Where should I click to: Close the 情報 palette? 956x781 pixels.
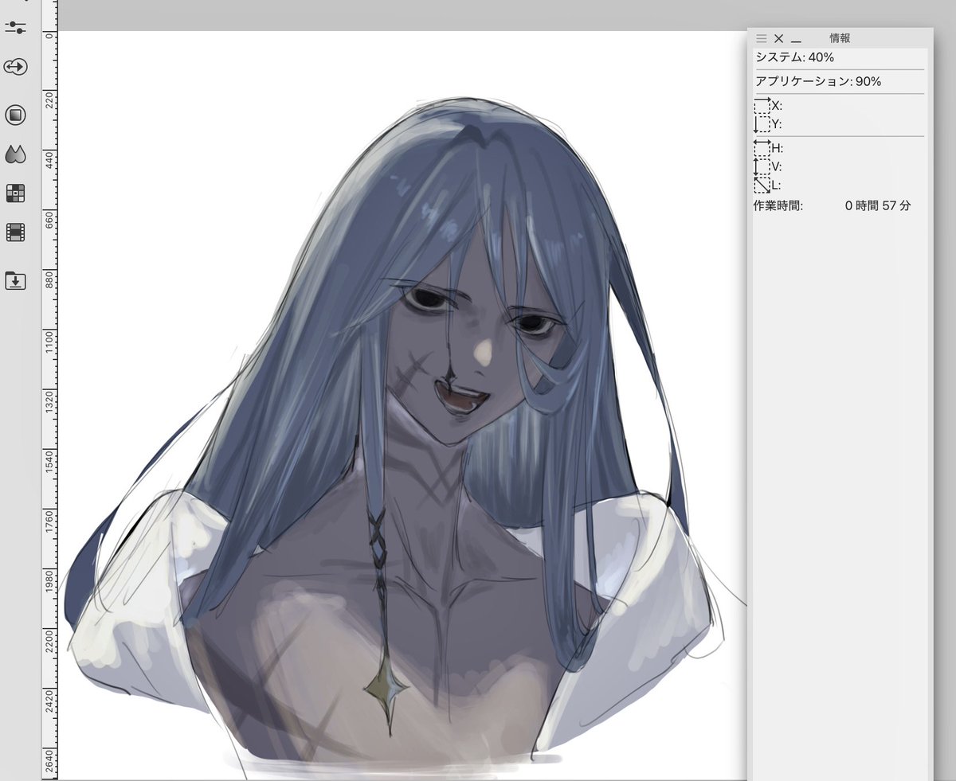pos(779,38)
